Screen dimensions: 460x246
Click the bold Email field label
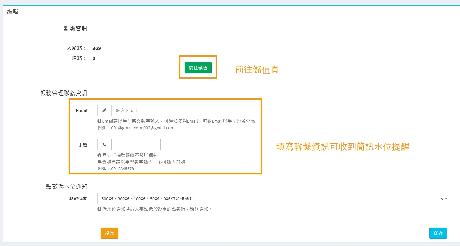81,110
